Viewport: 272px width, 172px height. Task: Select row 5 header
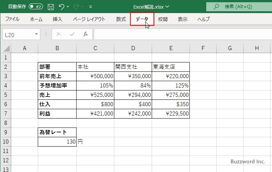(6, 95)
